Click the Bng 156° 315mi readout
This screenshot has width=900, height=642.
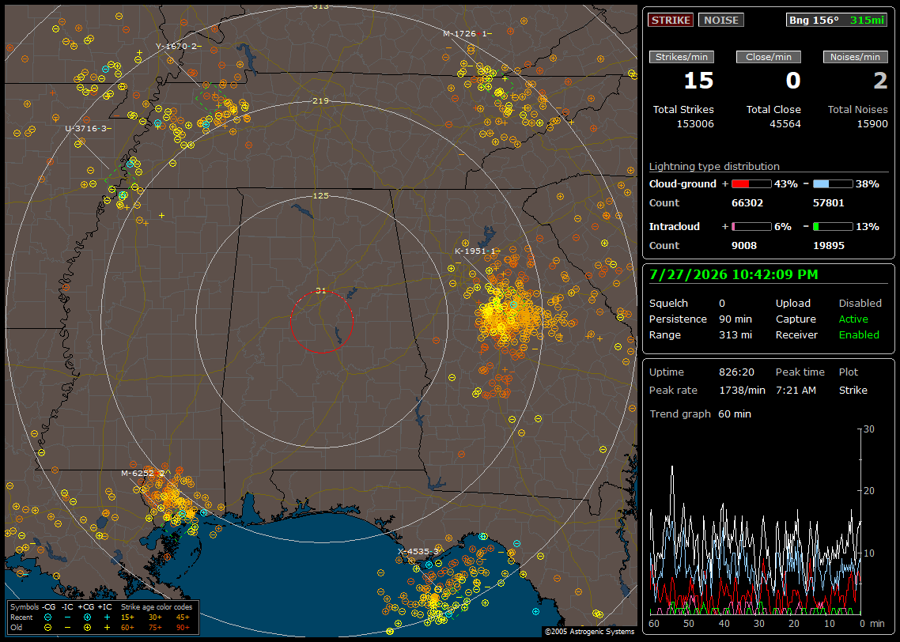836,20
